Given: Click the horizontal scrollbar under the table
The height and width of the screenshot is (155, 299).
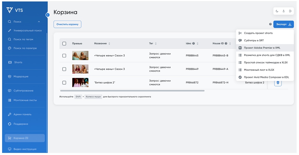Looking at the screenshot, I should pyautogui.click(x=132, y=91).
